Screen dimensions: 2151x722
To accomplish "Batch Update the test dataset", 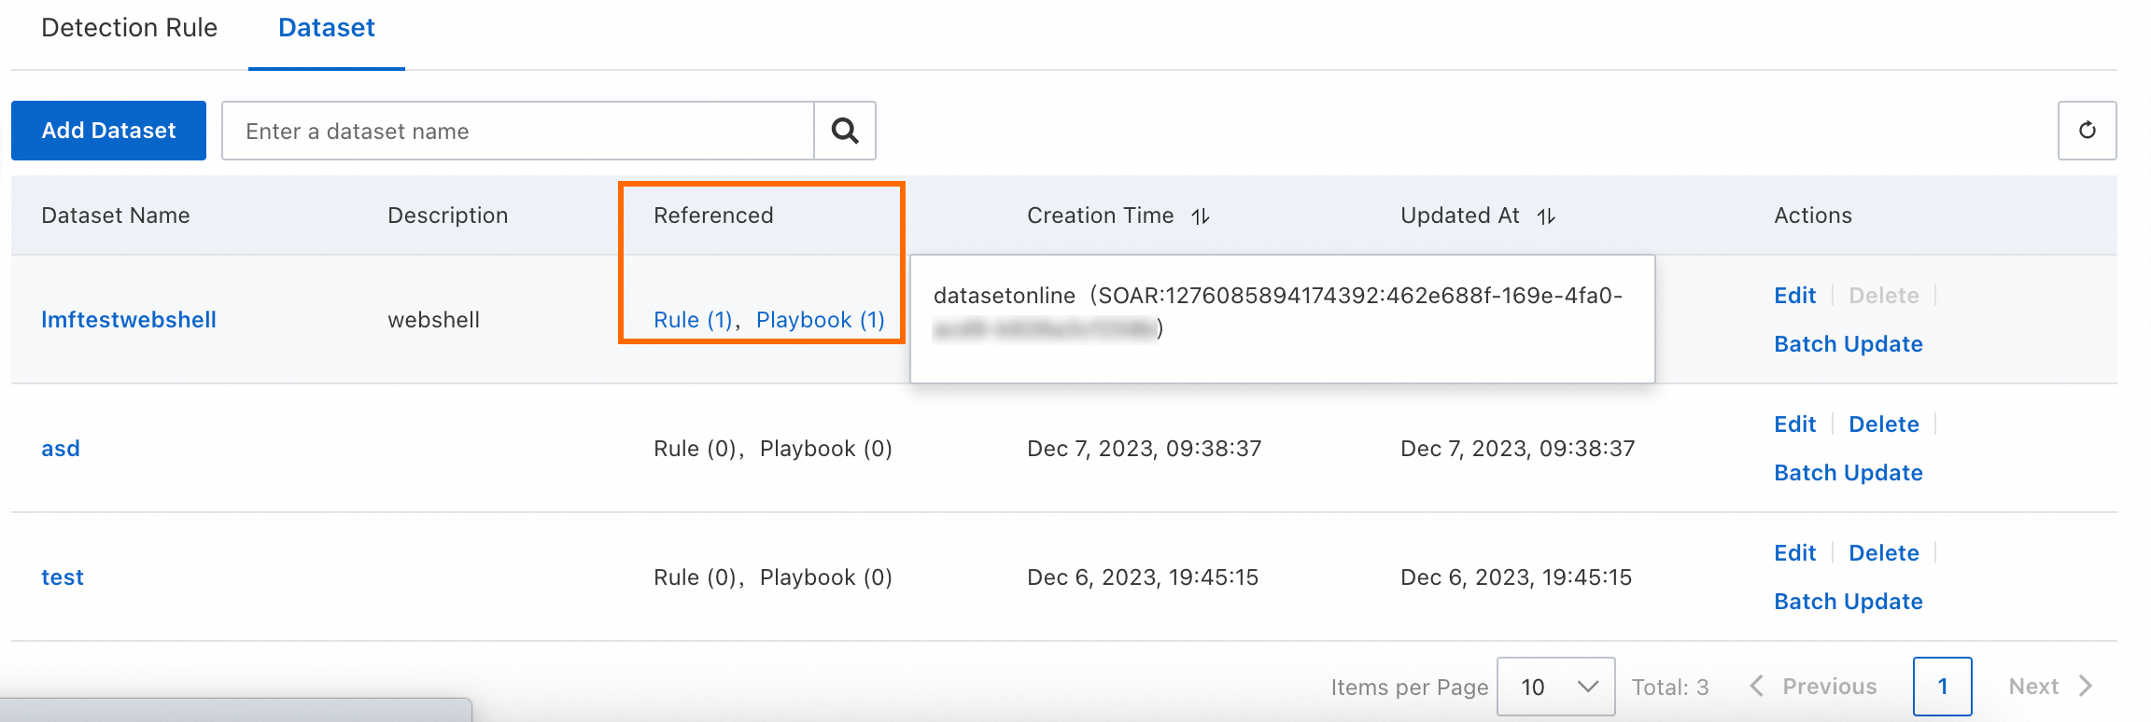I will pyautogui.click(x=1848, y=602).
